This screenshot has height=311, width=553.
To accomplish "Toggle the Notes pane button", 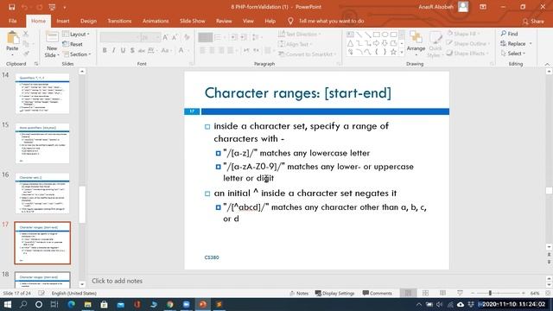I will [299, 294].
